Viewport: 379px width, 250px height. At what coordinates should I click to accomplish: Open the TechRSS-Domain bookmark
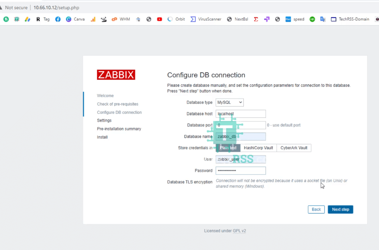click(x=350, y=19)
